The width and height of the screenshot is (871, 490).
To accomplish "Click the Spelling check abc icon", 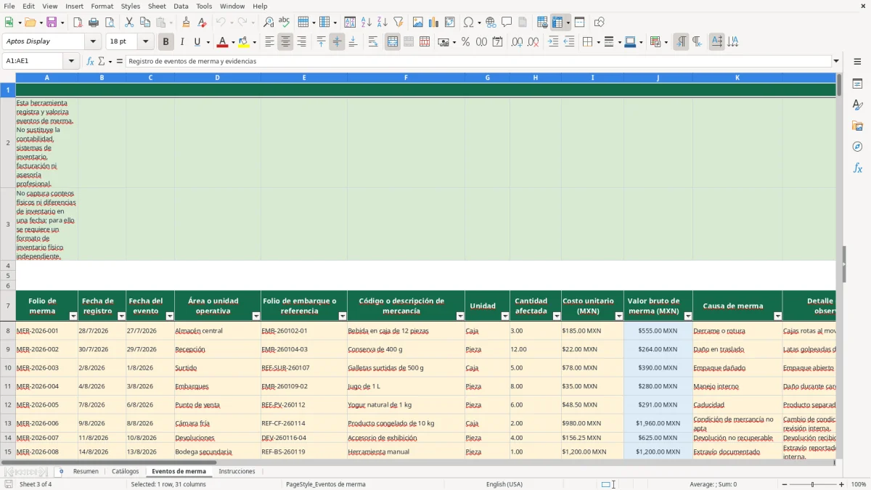I will 285,23.
